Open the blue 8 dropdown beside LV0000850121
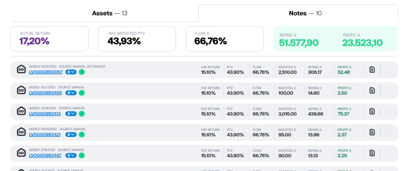Screen dimensions: 407x171 point(71,134)
